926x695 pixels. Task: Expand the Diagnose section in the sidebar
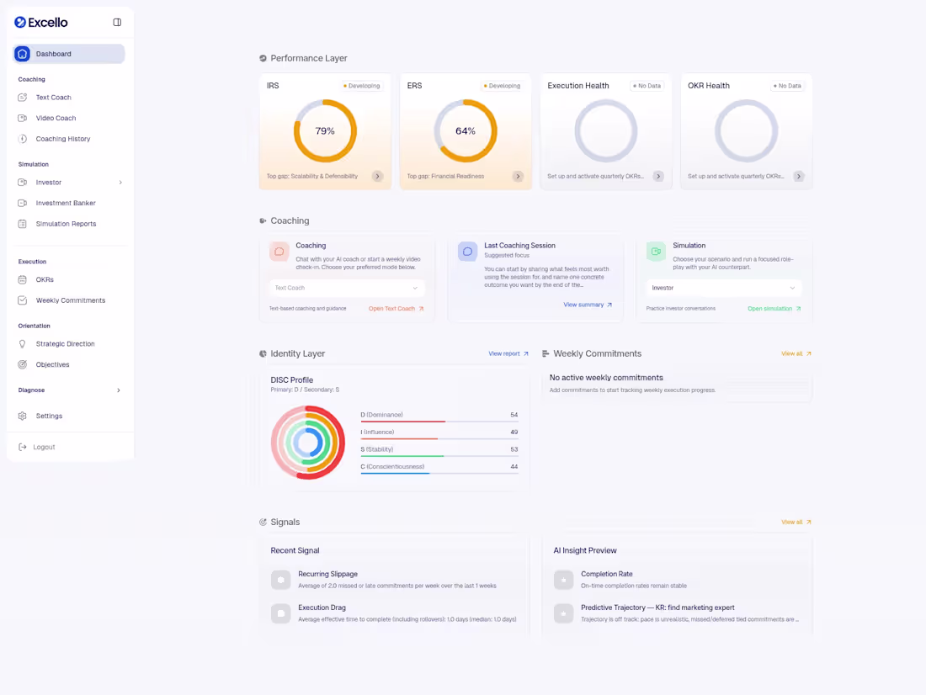coord(67,390)
